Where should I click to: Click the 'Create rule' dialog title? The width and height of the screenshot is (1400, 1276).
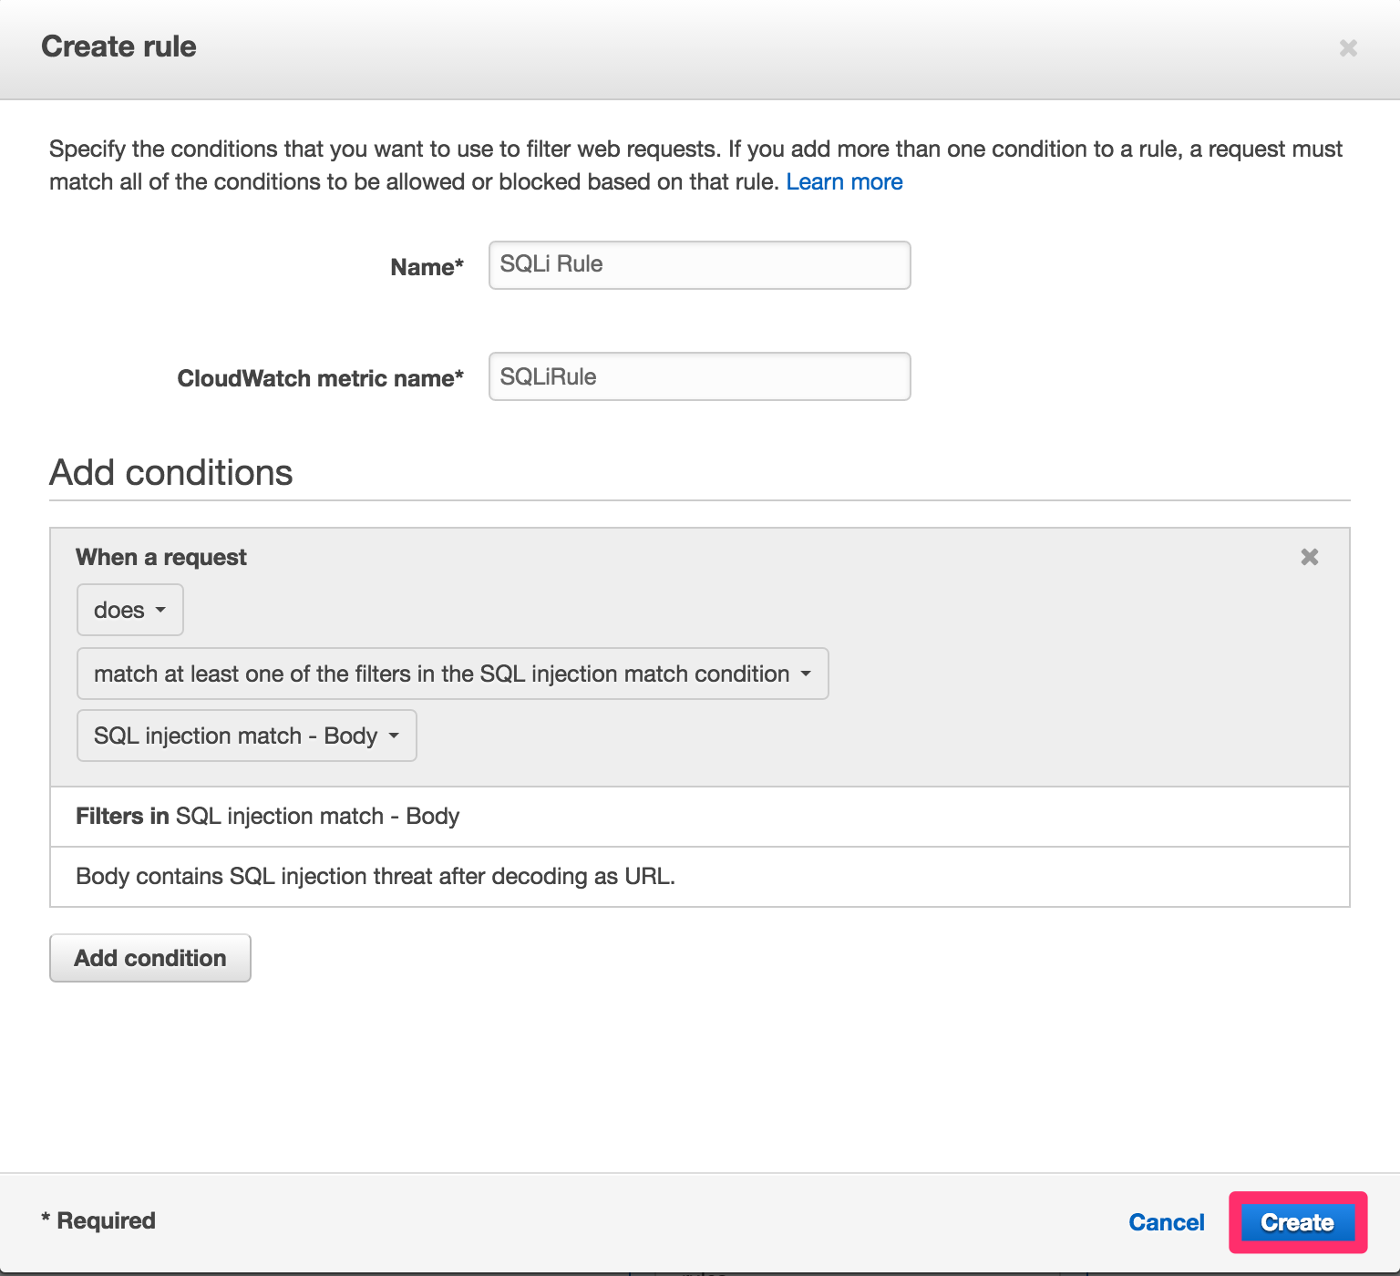click(119, 46)
